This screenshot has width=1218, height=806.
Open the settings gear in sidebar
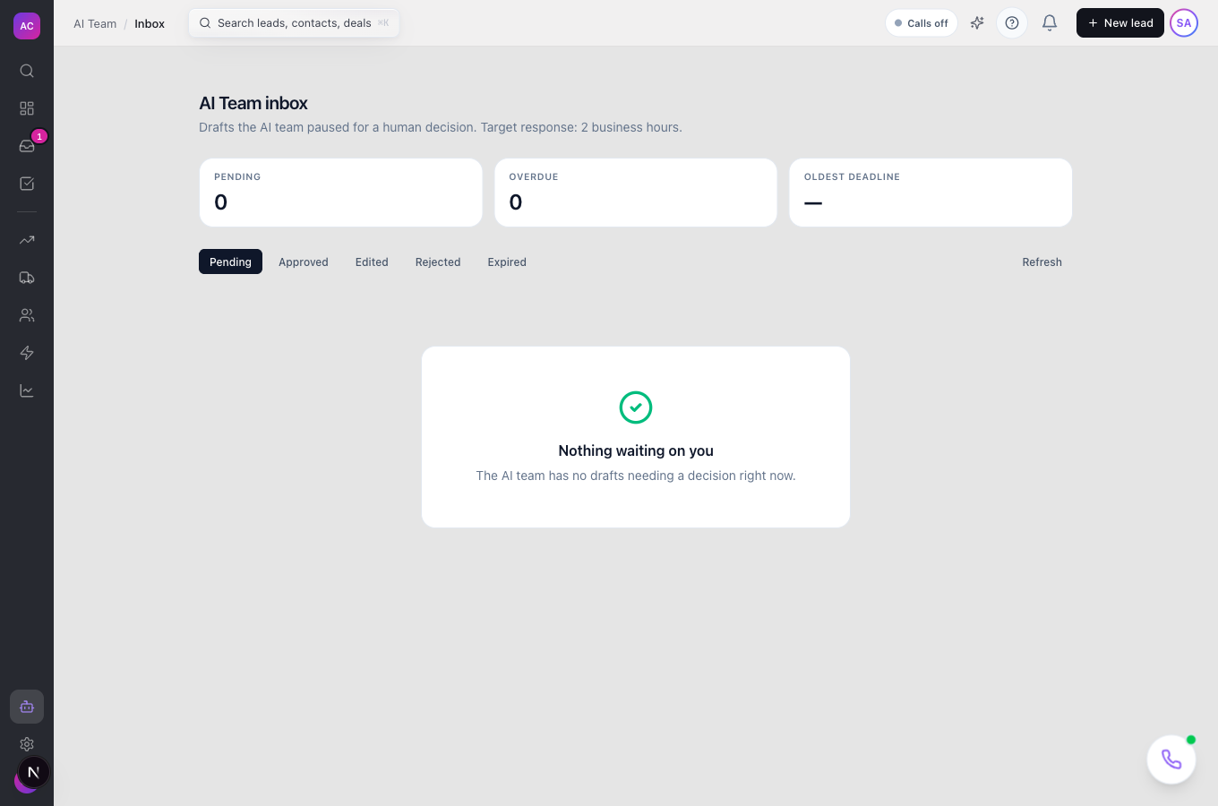[x=27, y=744]
